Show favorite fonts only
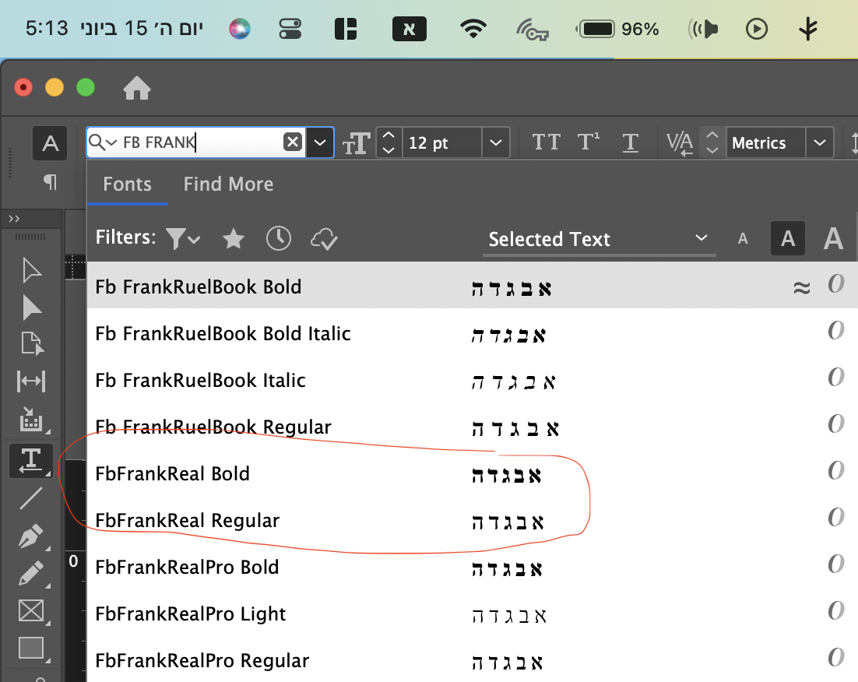 [x=234, y=239]
